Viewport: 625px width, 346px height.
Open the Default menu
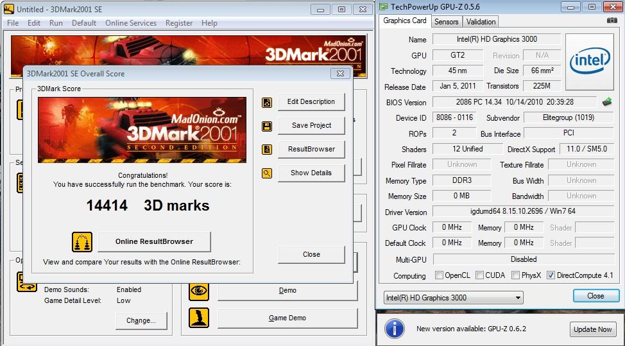[83, 23]
